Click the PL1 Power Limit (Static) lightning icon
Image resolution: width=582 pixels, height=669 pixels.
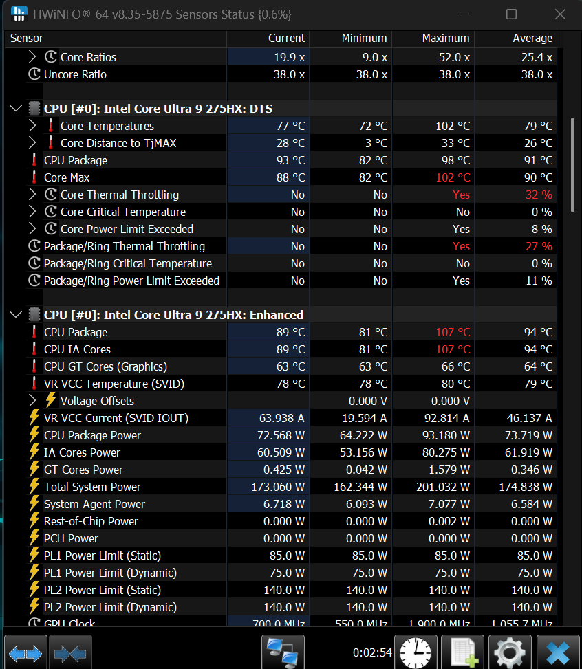pyautogui.click(x=34, y=556)
